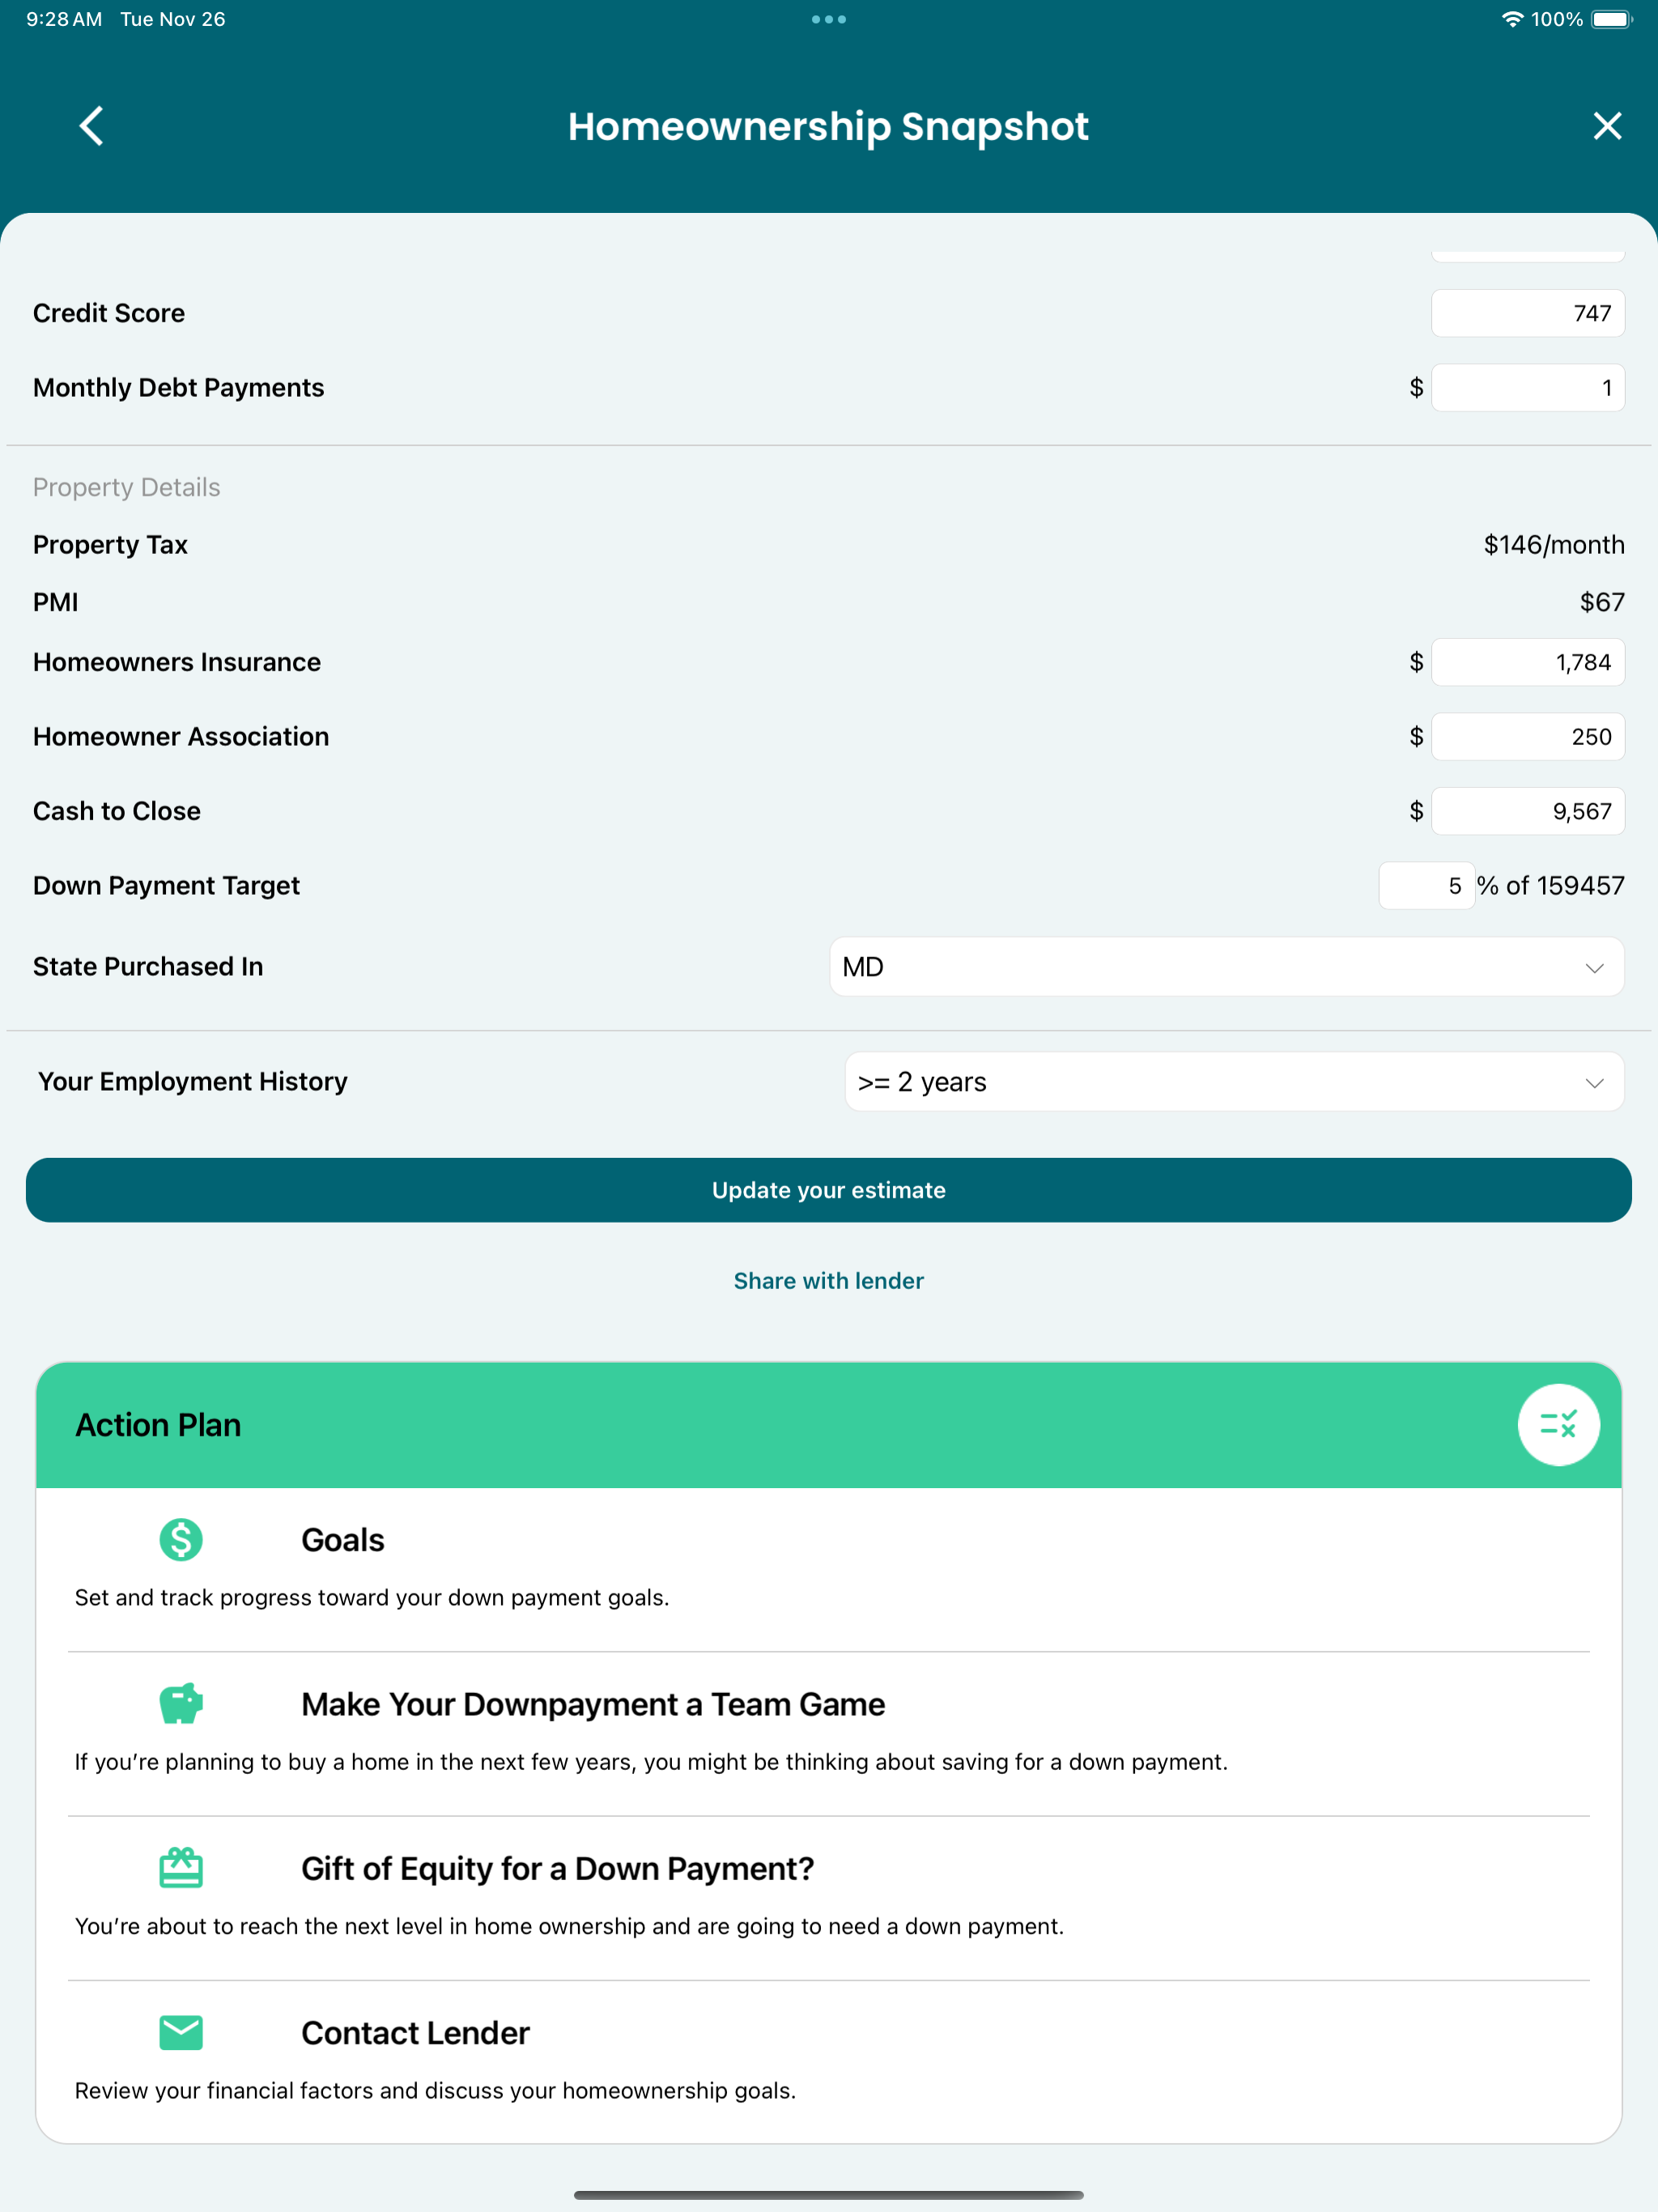The image size is (1658, 2212).
Task: Tap the three-dot multitasking indicator at top
Action: pyautogui.click(x=829, y=19)
